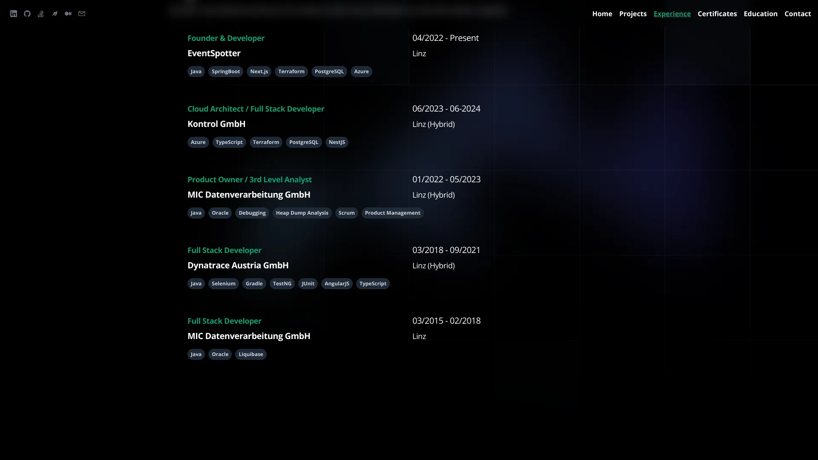Click Product Owner / 3rd Level Analyst title
The image size is (818, 460).
click(250, 179)
